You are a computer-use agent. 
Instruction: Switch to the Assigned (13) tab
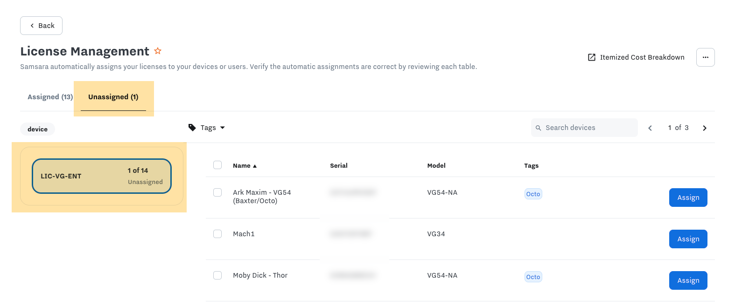click(50, 97)
